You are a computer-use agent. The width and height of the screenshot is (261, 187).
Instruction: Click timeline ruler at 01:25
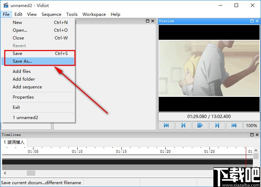(x=210, y=151)
